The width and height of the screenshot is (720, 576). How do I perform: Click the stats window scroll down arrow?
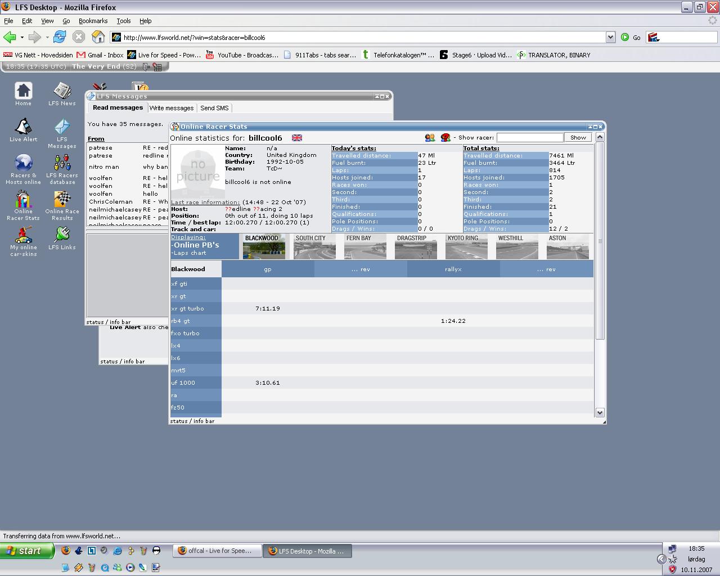(600, 412)
